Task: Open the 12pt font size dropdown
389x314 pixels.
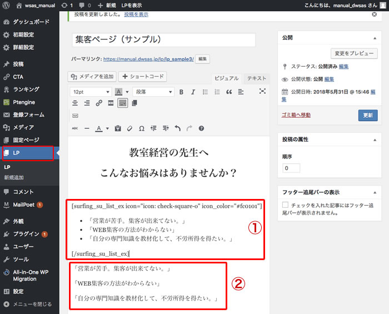Action: [x=91, y=92]
